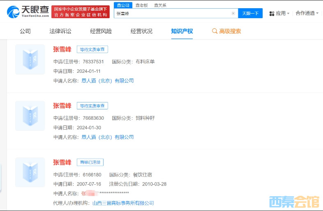This screenshot has height=211, width=323.
Task: Click the Tianyancha logo
Action: click(28, 11)
